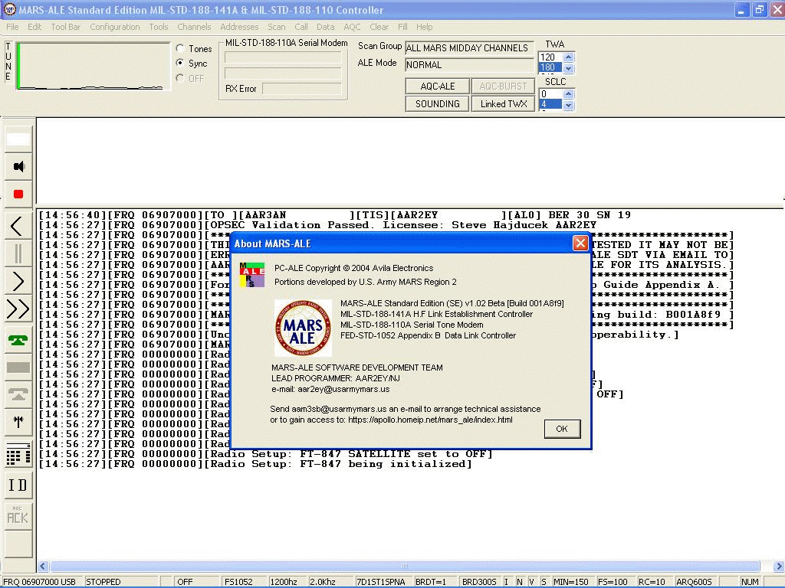Click the FRQ 06907000 USB status bar entry
Viewport: 785px width, 588px height.
click(41, 582)
